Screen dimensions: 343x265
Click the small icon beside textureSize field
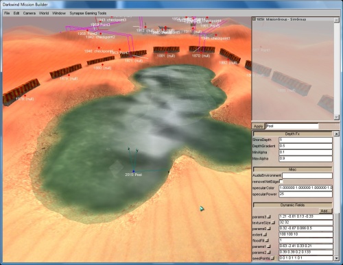(x=273, y=223)
